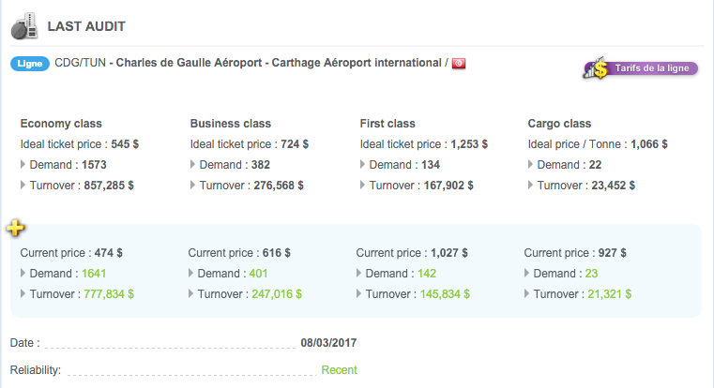Open Tarifs de la ligne
The height and width of the screenshot is (388, 714).
point(641,68)
